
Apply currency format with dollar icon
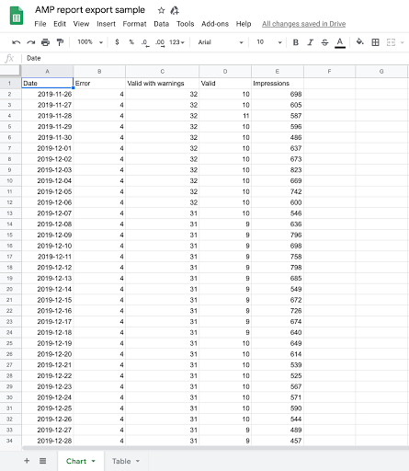click(117, 42)
